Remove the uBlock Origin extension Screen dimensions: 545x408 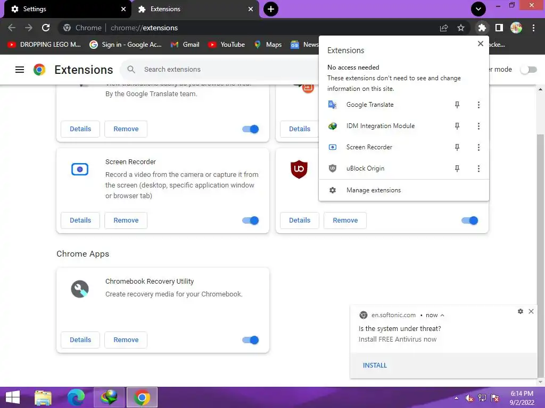click(x=345, y=220)
